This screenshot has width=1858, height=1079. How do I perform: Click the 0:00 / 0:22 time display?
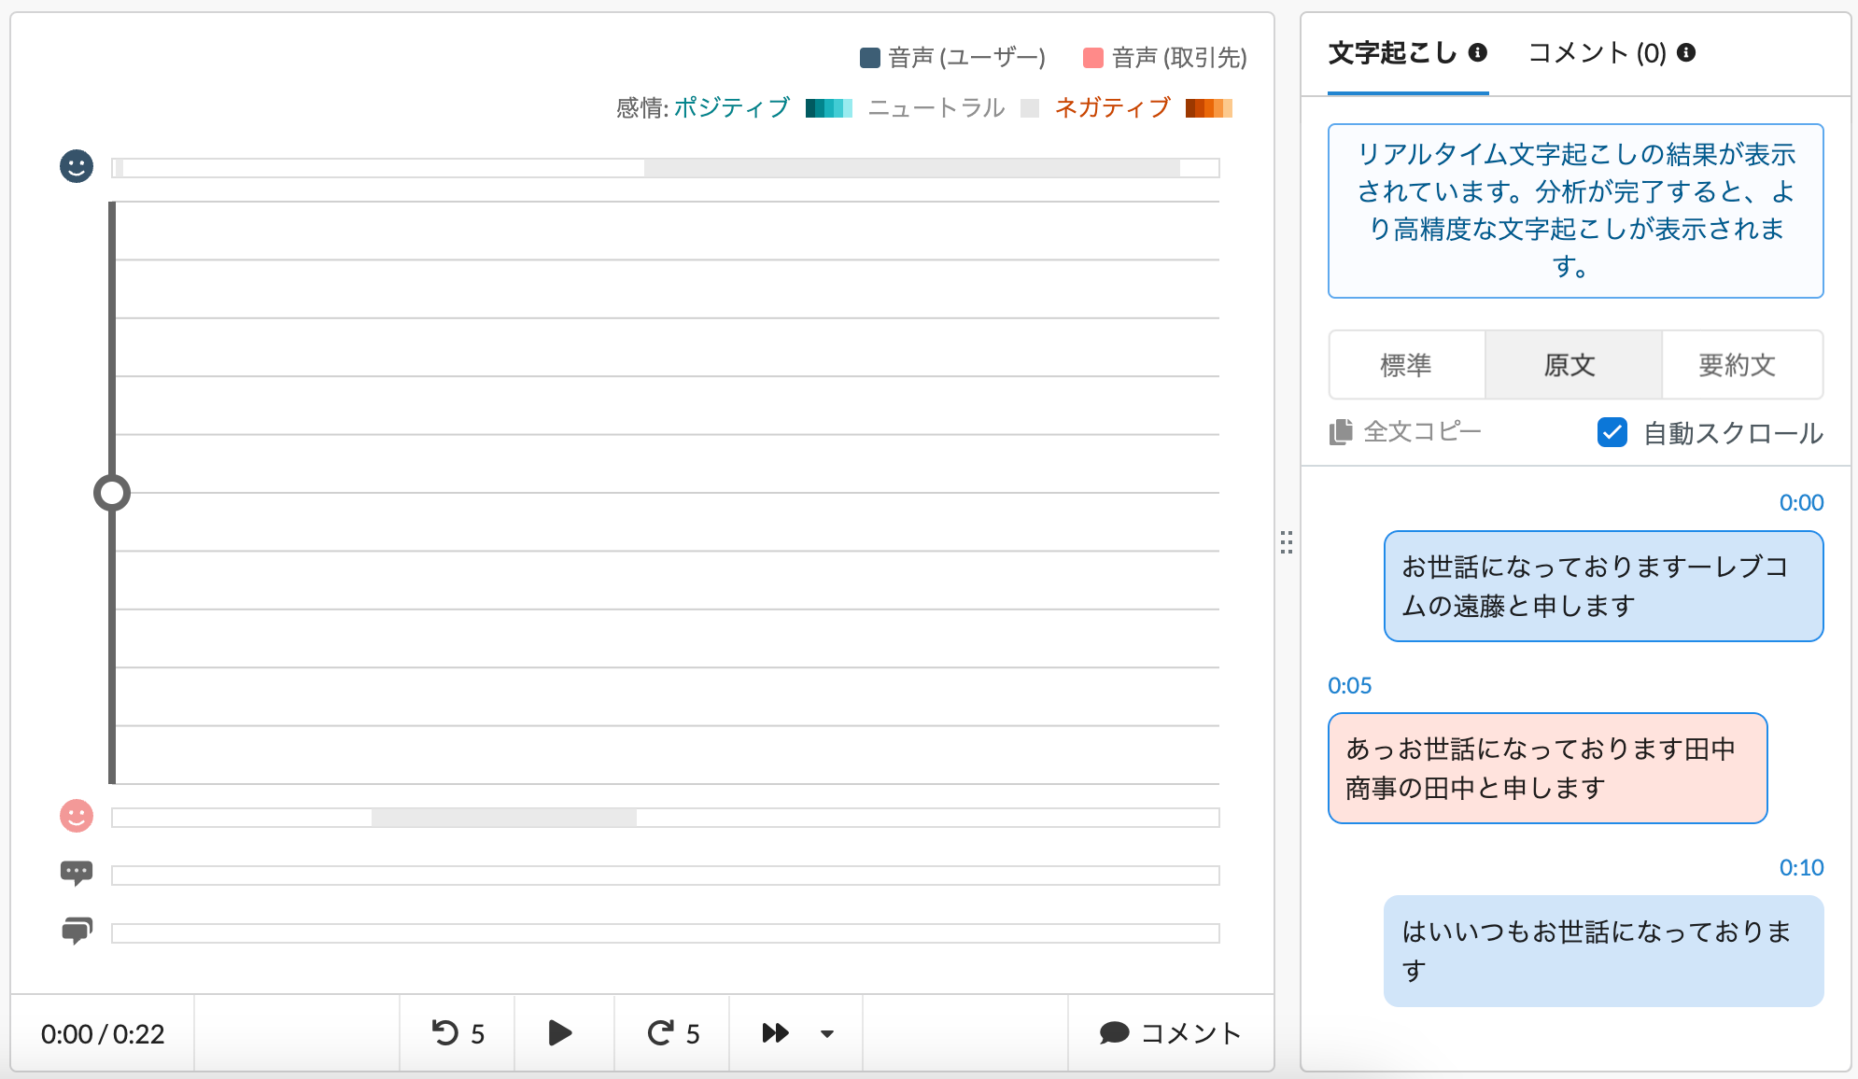103,1033
